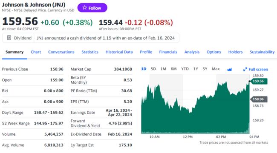The height and width of the screenshot is (153, 277).
Task: Switch chart to 5Y range
Action: pos(205,69)
